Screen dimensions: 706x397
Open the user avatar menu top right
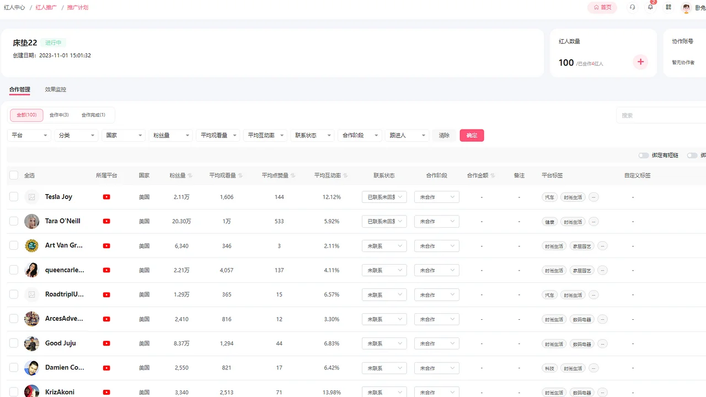pos(685,7)
